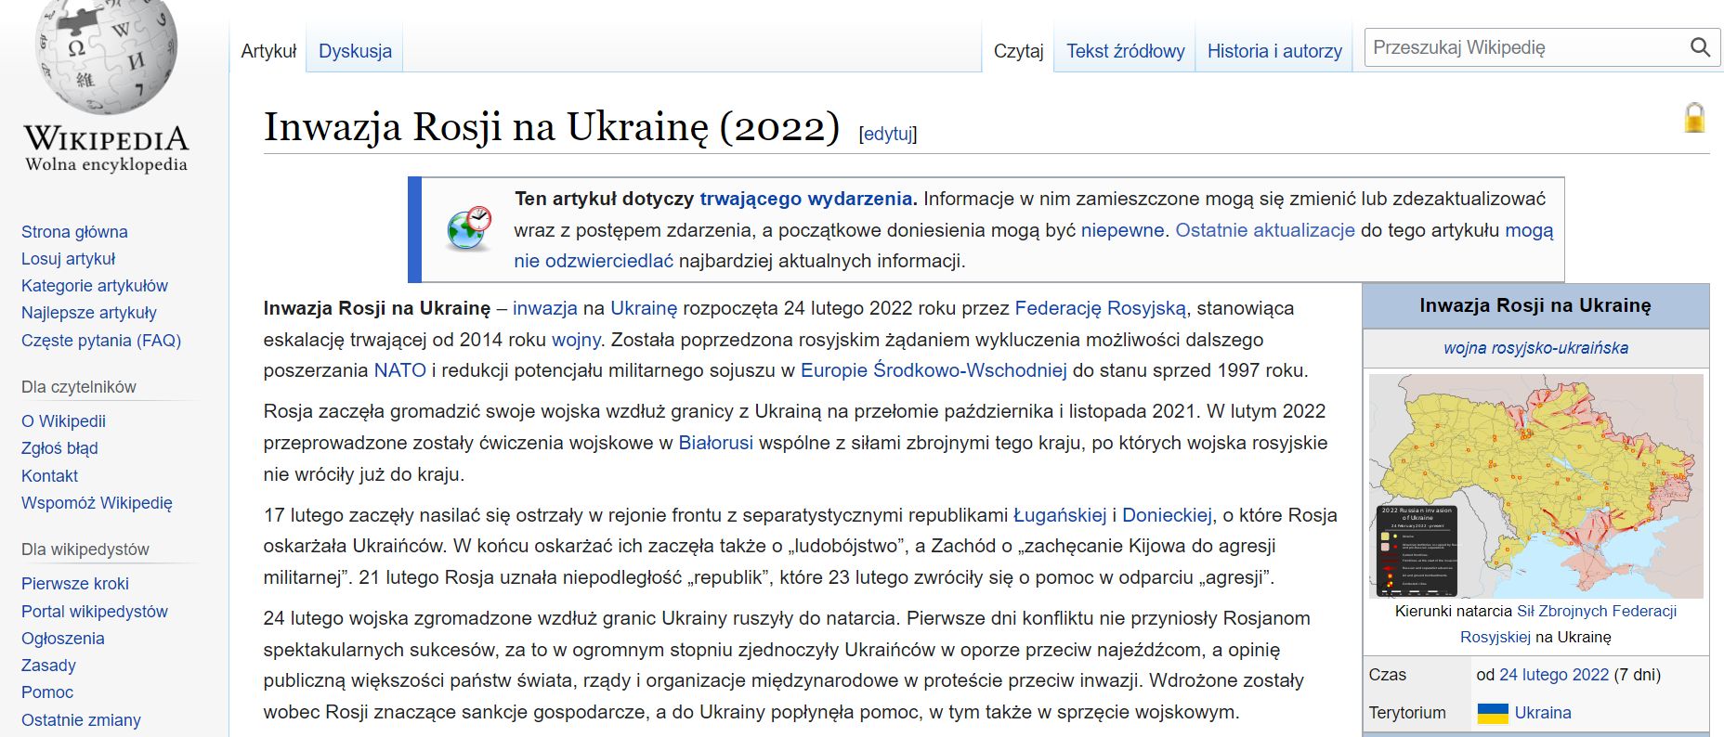
Task: Open the Donieckiej link
Action: 1167,515
